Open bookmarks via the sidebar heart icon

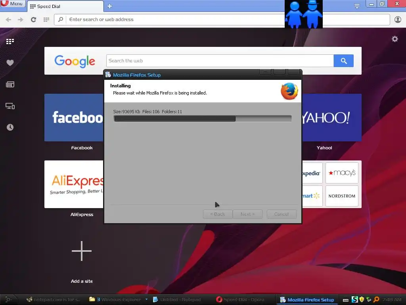click(10, 63)
